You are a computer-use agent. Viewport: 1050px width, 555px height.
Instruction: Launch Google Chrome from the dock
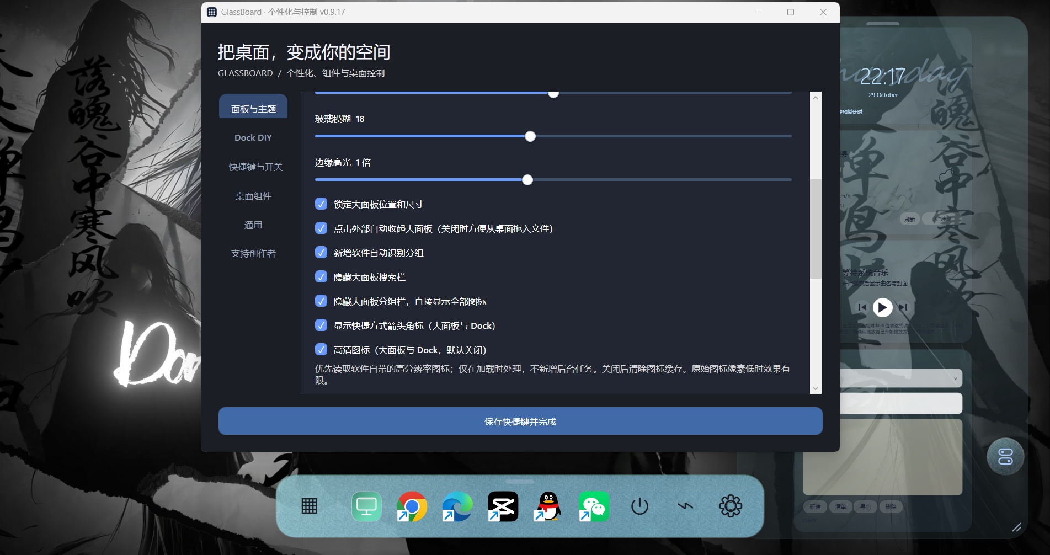tap(412, 506)
